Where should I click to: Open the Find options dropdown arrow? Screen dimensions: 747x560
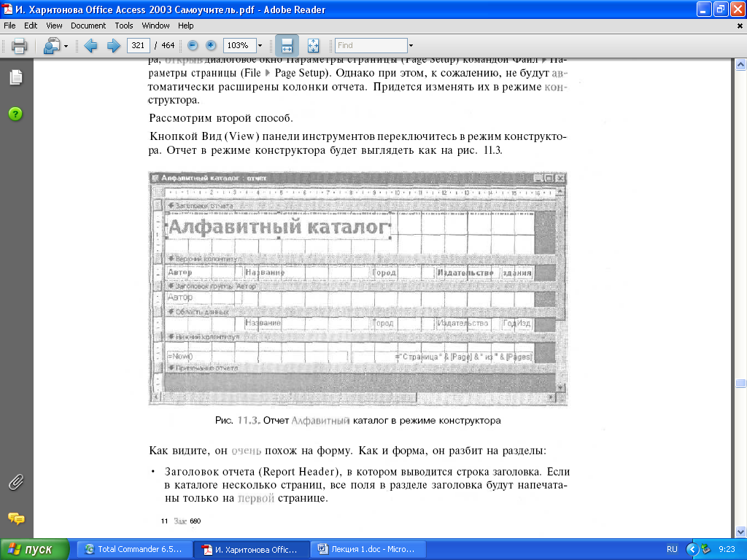pos(411,46)
